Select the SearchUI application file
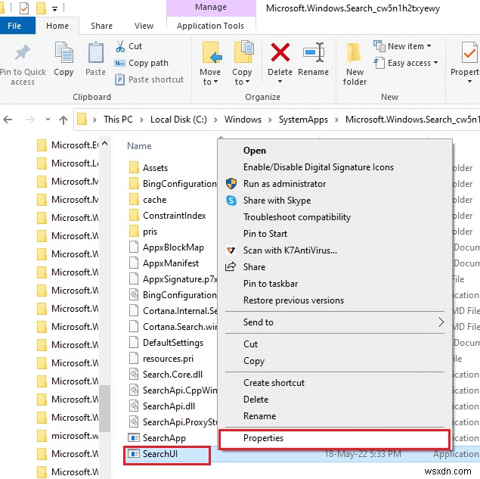 153,454
